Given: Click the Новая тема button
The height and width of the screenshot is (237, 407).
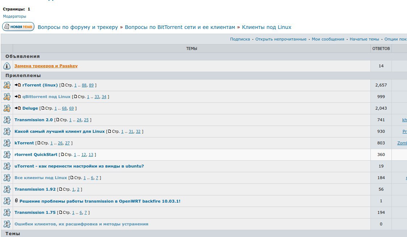Looking at the screenshot, I should tap(18, 27).
